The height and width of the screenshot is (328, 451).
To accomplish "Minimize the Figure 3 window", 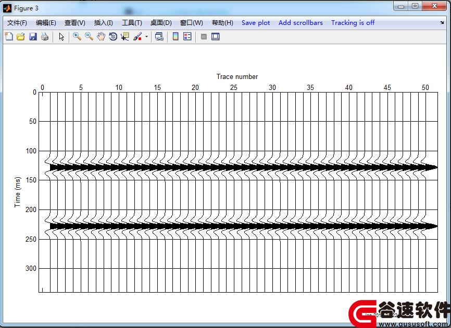I will click(x=401, y=6).
